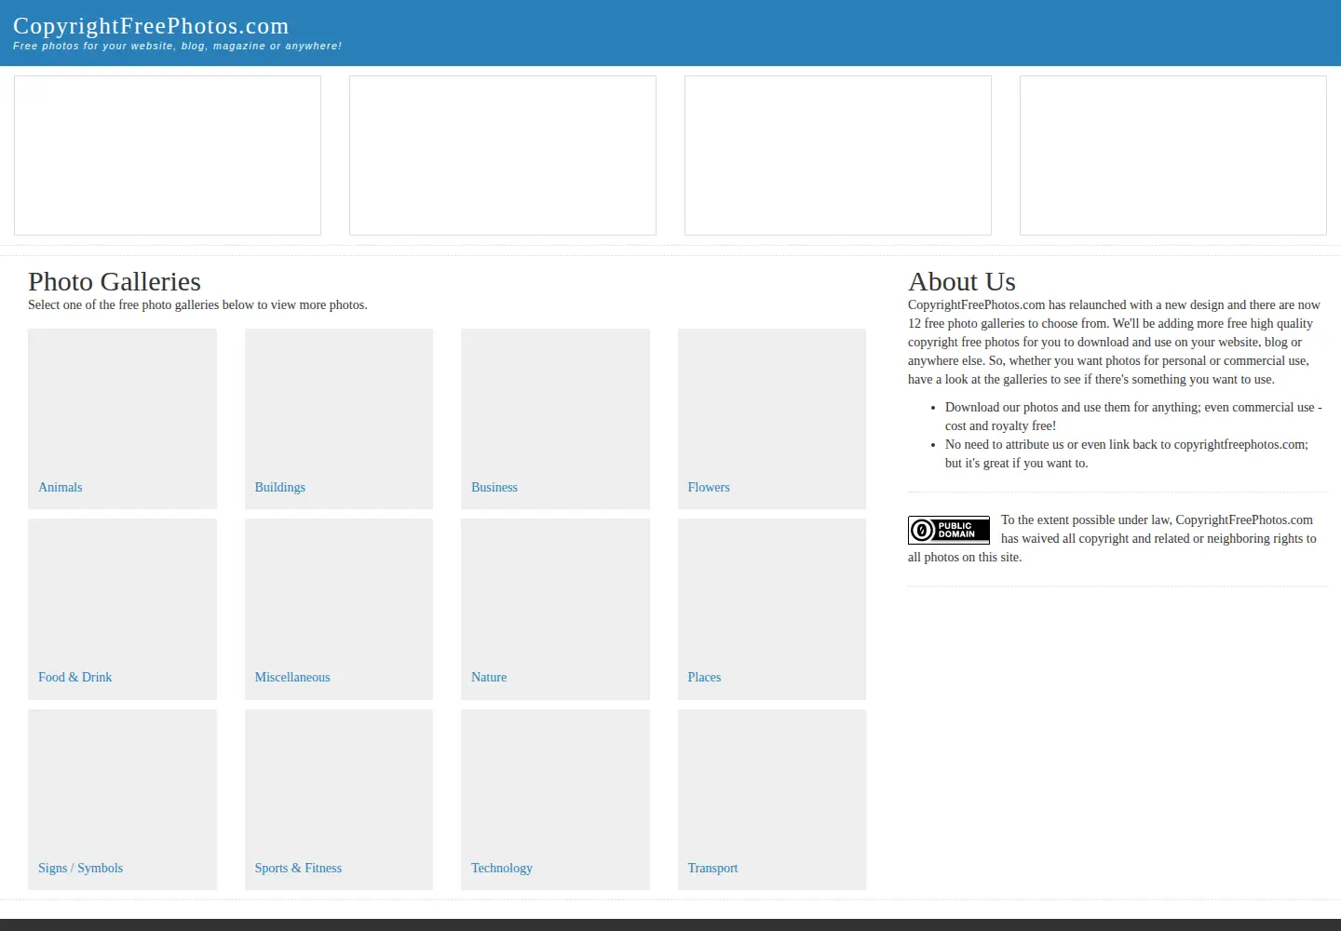Click the 'Download our photos and use them' bullet
The image size is (1341, 931).
(x=1133, y=416)
